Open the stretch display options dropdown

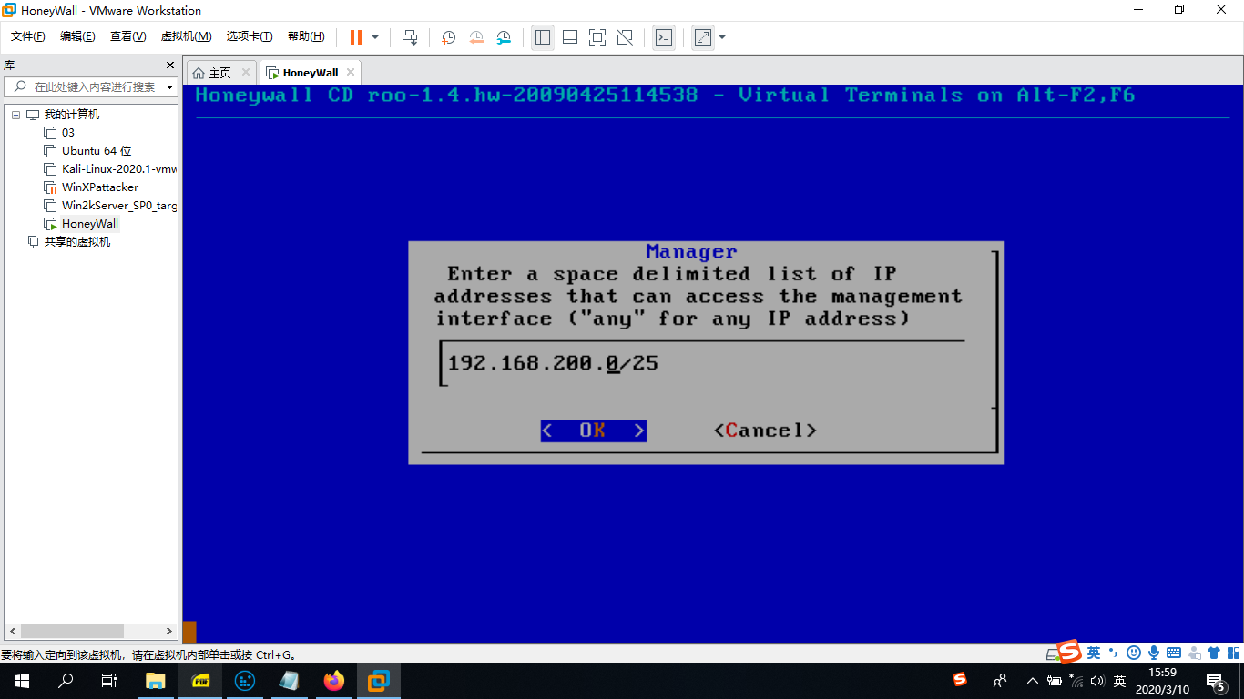[x=722, y=37]
